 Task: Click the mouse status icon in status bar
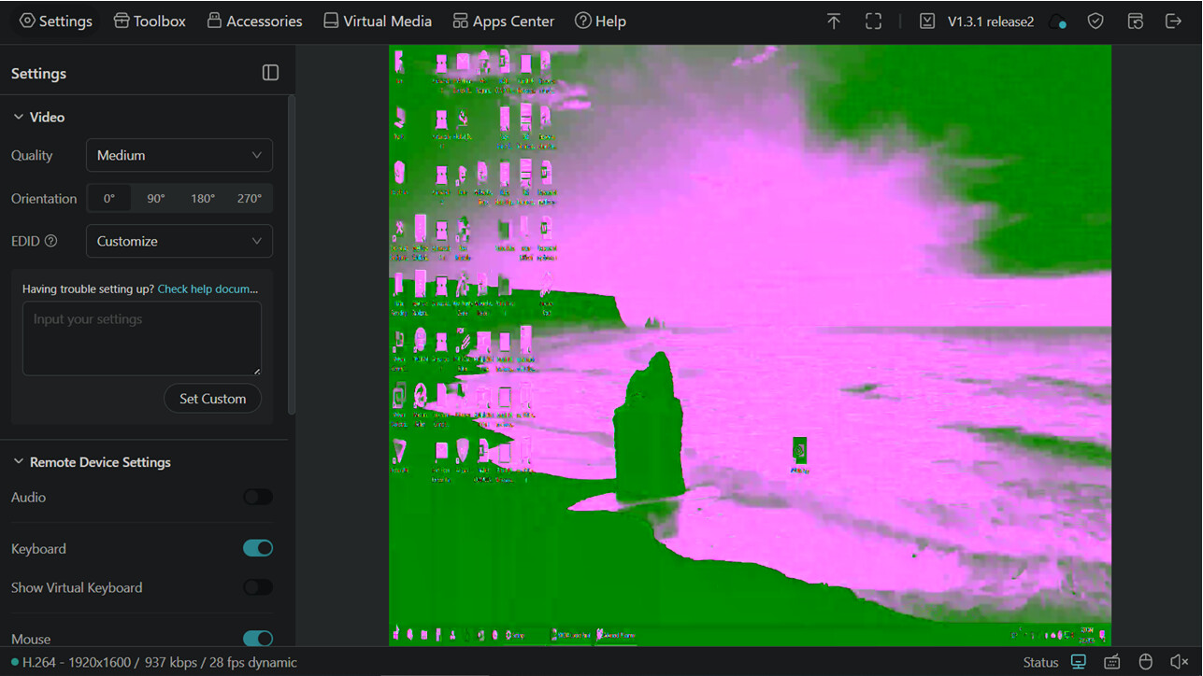coord(1145,662)
